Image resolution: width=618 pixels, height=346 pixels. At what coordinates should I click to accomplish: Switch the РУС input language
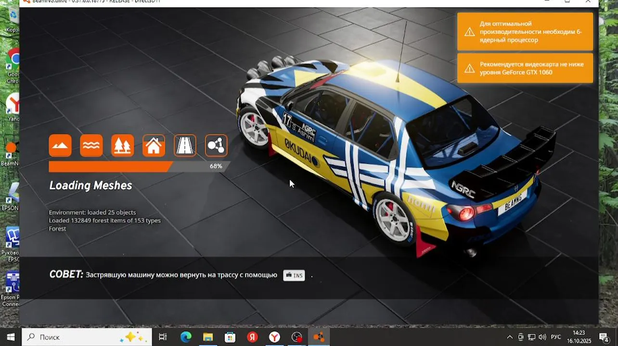point(556,337)
